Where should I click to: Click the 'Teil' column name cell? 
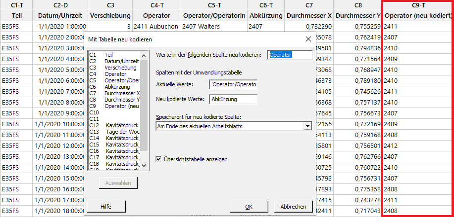pyautogui.click(x=16, y=16)
